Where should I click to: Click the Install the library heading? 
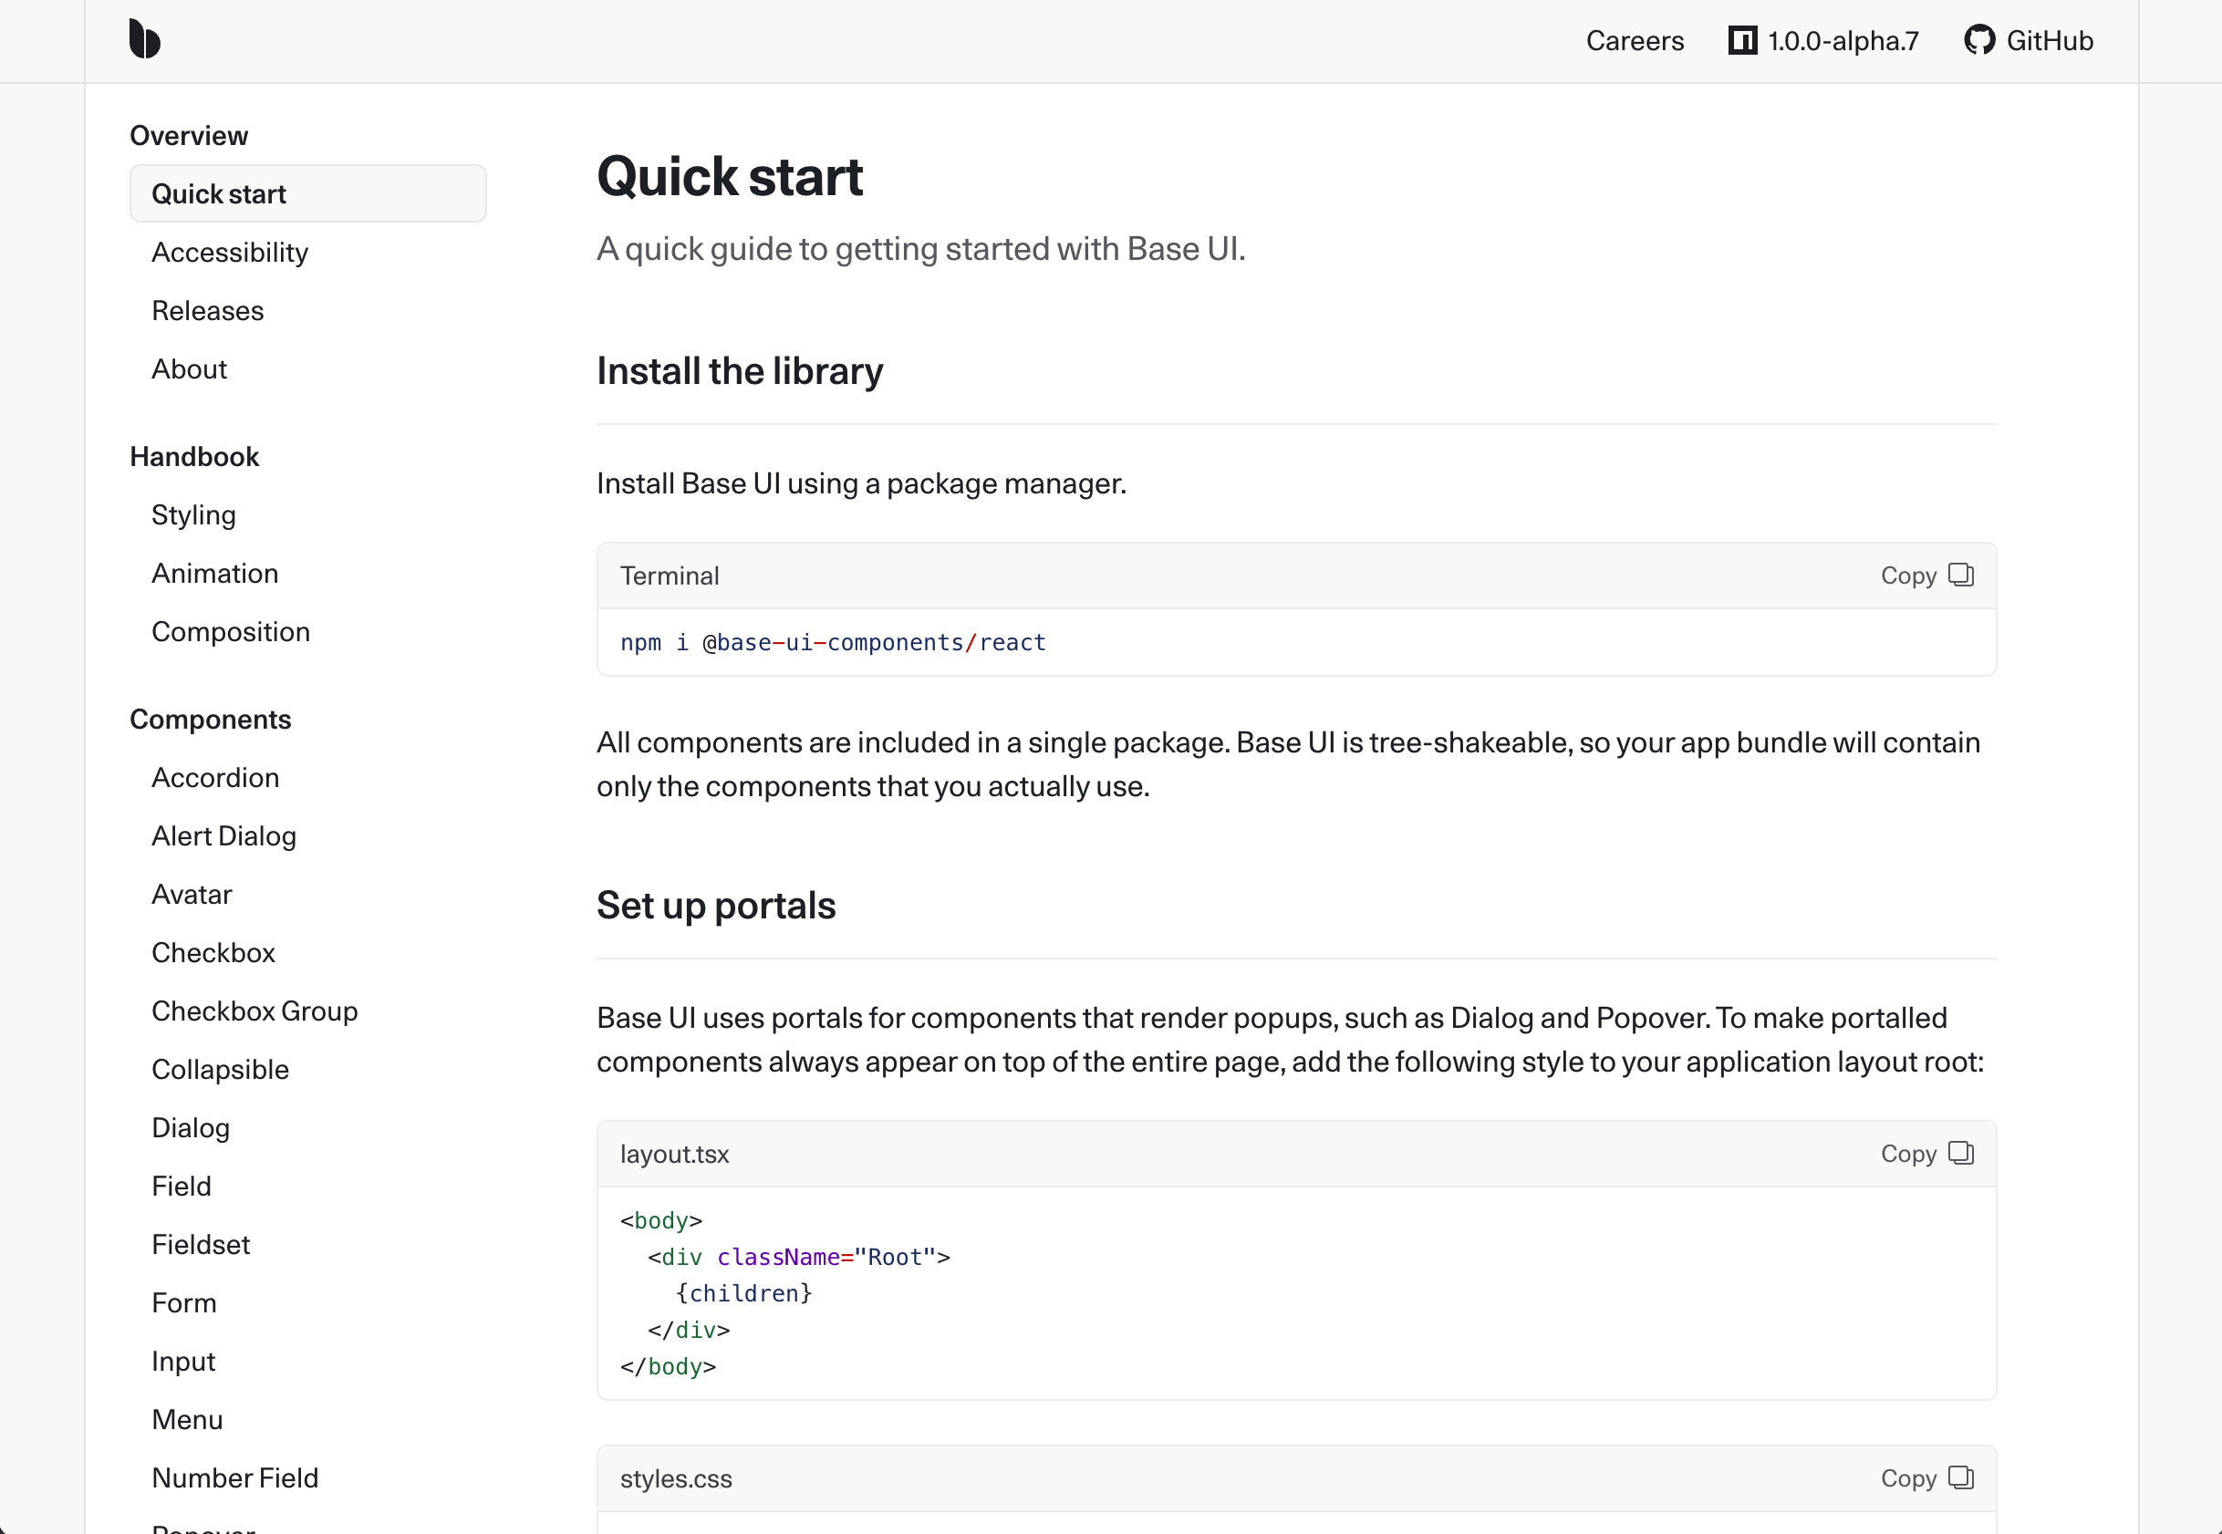pos(740,371)
